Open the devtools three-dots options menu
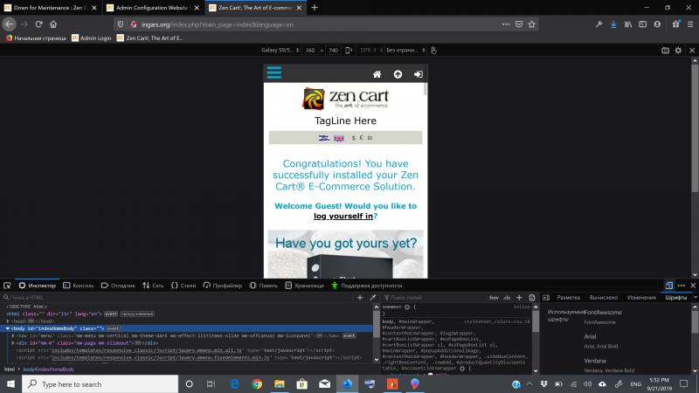This screenshot has height=393, width=699. [682, 286]
